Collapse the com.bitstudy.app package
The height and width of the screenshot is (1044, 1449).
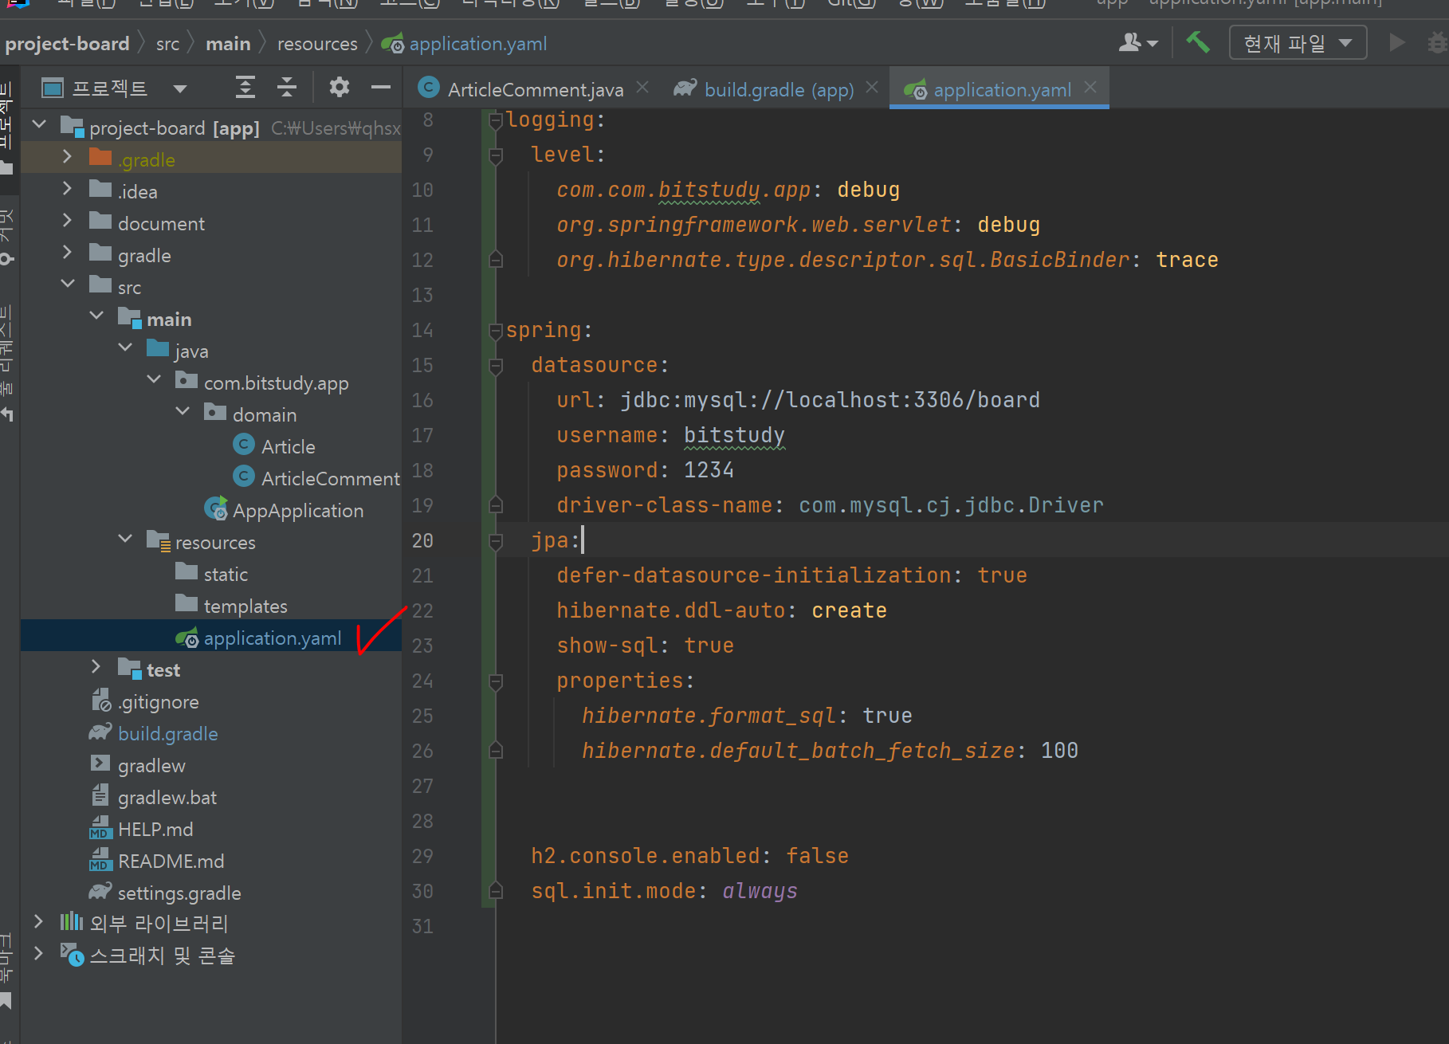(x=154, y=380)
